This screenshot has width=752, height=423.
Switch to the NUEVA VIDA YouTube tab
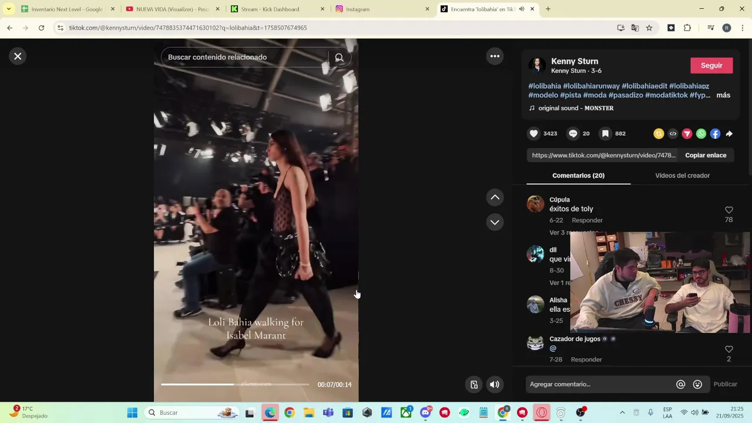point(173,9)
